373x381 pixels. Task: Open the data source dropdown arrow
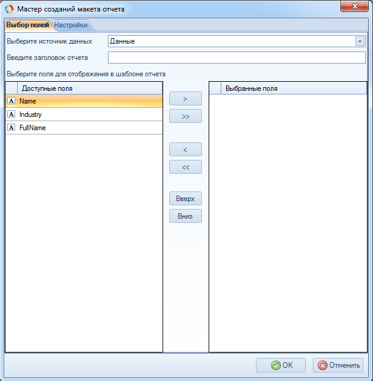point(360,41)
